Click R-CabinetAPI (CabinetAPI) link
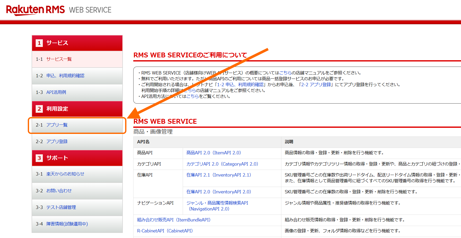Screen dimensions: 461x238 [165, 231]
